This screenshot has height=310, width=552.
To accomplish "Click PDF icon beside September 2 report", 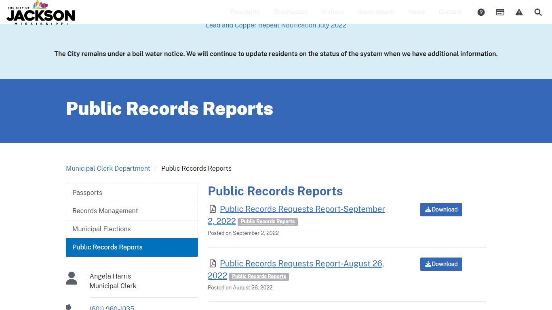I will [213, 209].
